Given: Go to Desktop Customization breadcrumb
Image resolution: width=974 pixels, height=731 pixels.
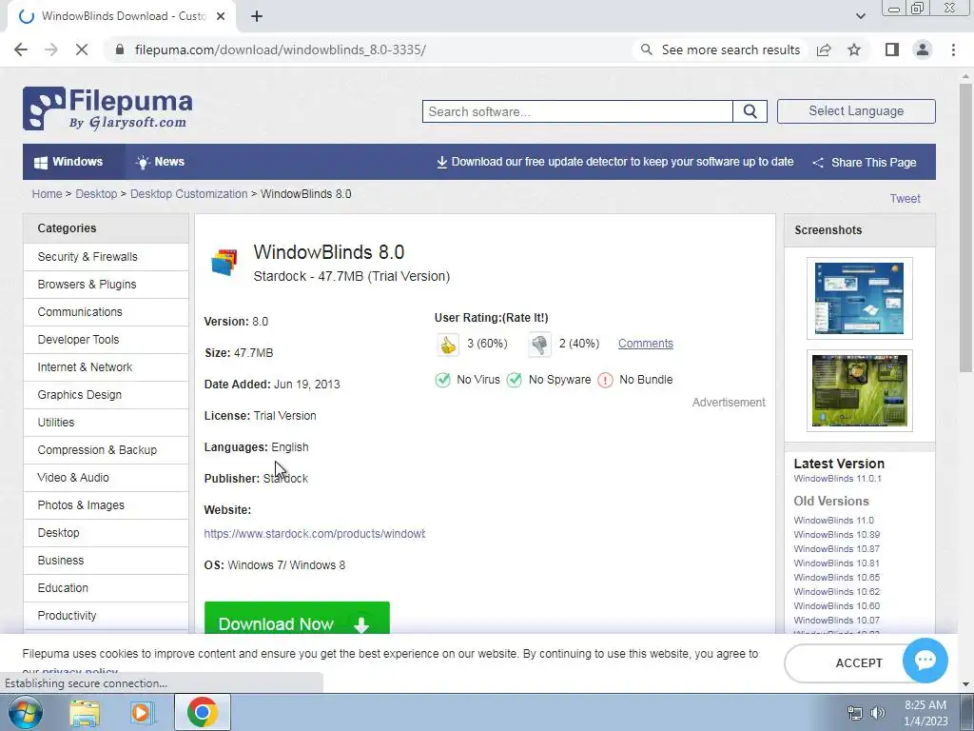Looking at the screenshot, I should click(x=189, y=194).
